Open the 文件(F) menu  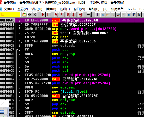9,9
